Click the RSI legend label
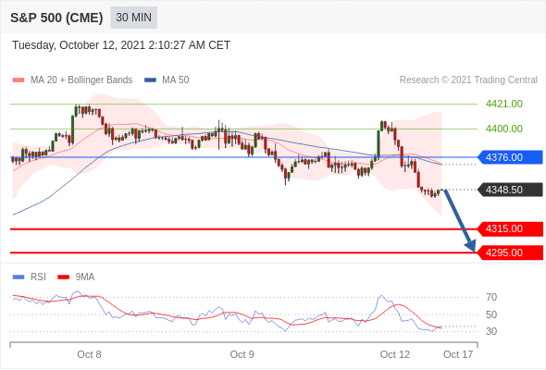 point(38,277)
